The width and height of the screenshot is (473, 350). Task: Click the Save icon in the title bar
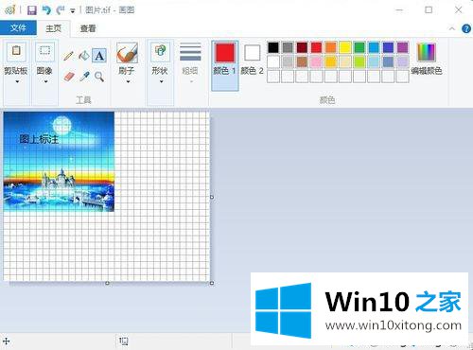(31, 10)
